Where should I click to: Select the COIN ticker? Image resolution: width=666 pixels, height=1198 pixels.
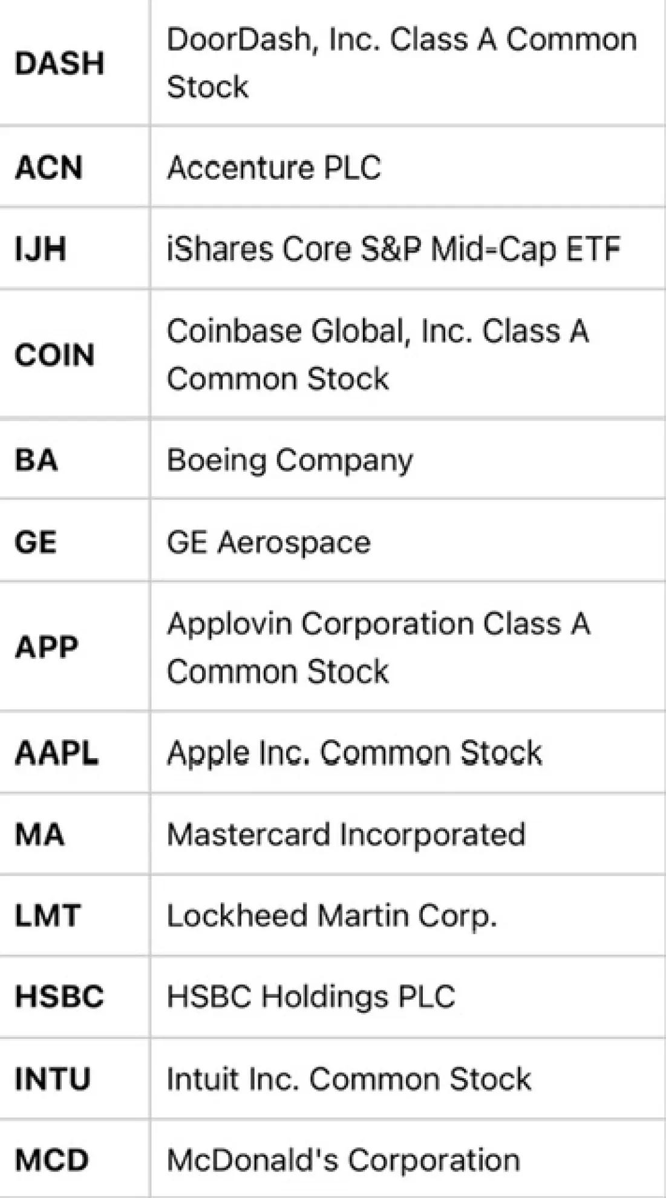54,355
